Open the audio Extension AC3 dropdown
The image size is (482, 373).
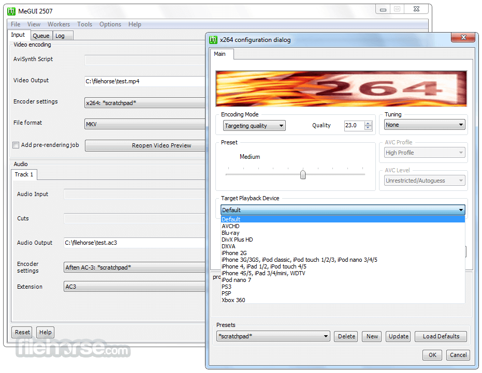(x=135, y=287)
